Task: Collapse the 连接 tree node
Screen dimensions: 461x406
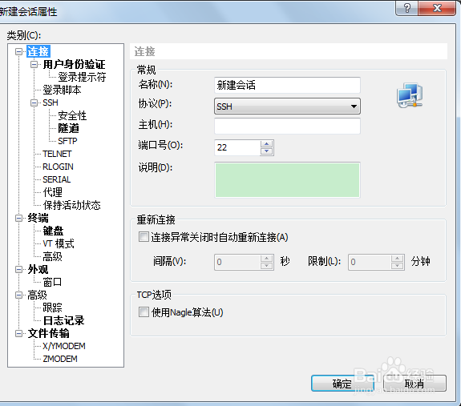Action: [x=18, y=52]
